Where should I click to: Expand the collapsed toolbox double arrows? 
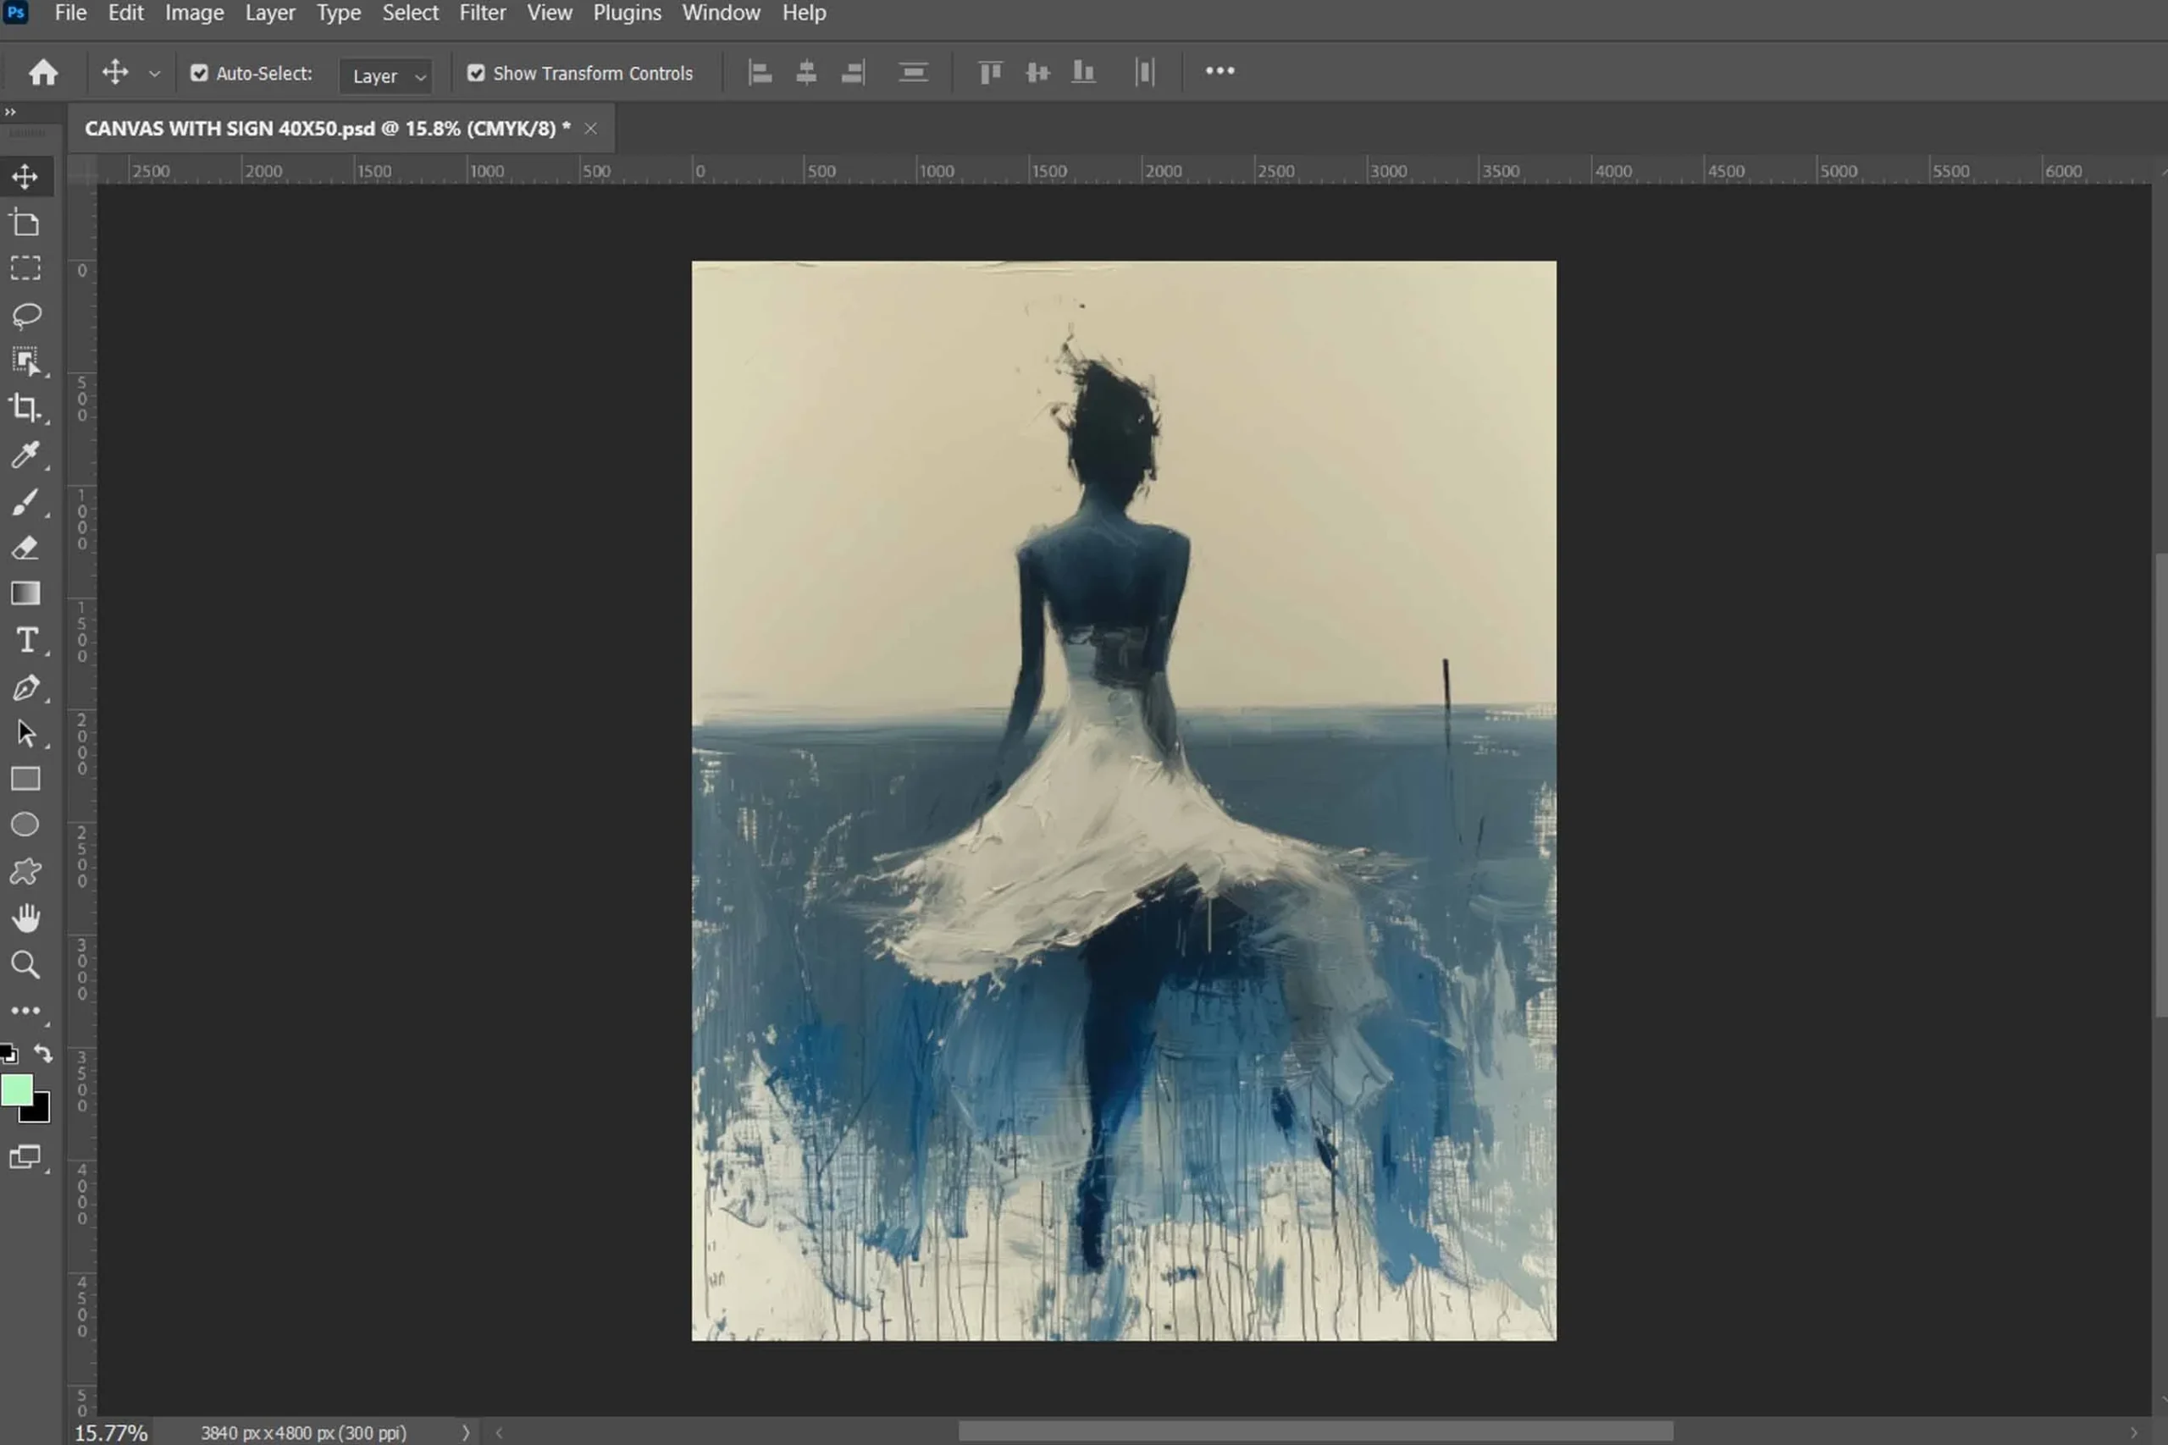[x=10, y=112]
